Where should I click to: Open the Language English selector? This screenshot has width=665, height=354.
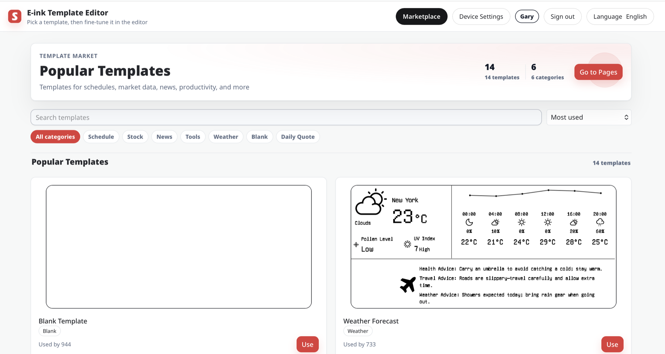pos(620,17)
